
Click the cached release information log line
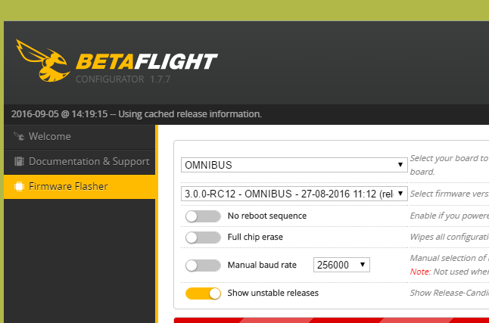click(x=136, y=114)
